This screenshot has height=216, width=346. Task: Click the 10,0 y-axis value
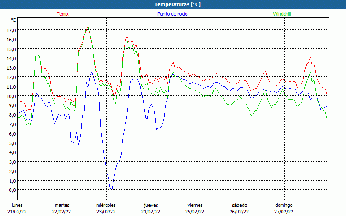[x=11, y=96]
